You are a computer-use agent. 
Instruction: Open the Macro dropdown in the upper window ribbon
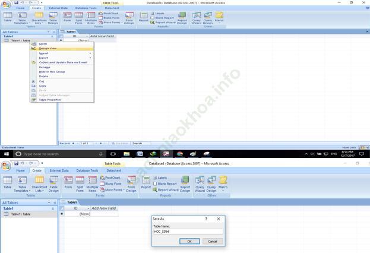point(219,18)
